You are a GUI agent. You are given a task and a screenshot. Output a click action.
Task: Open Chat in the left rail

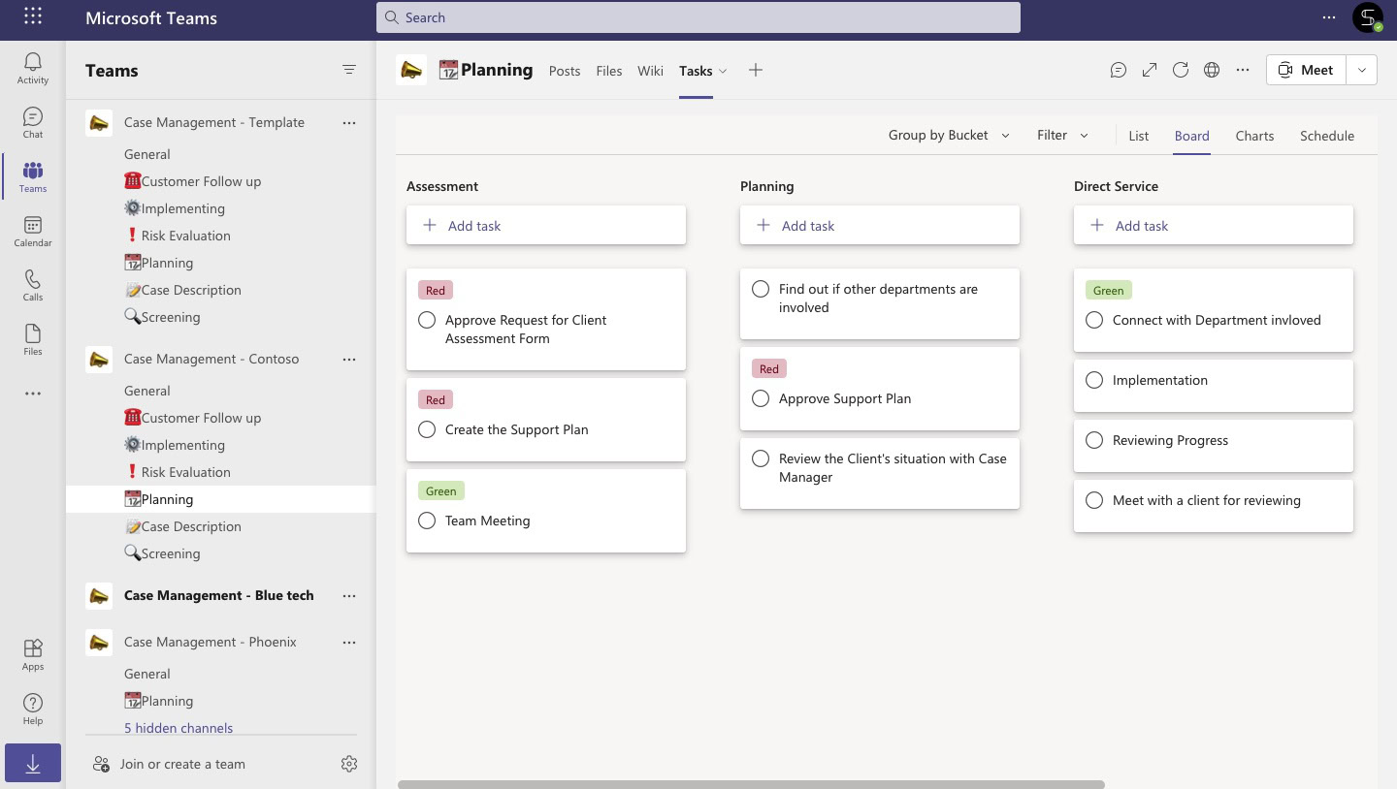point(33,122)
